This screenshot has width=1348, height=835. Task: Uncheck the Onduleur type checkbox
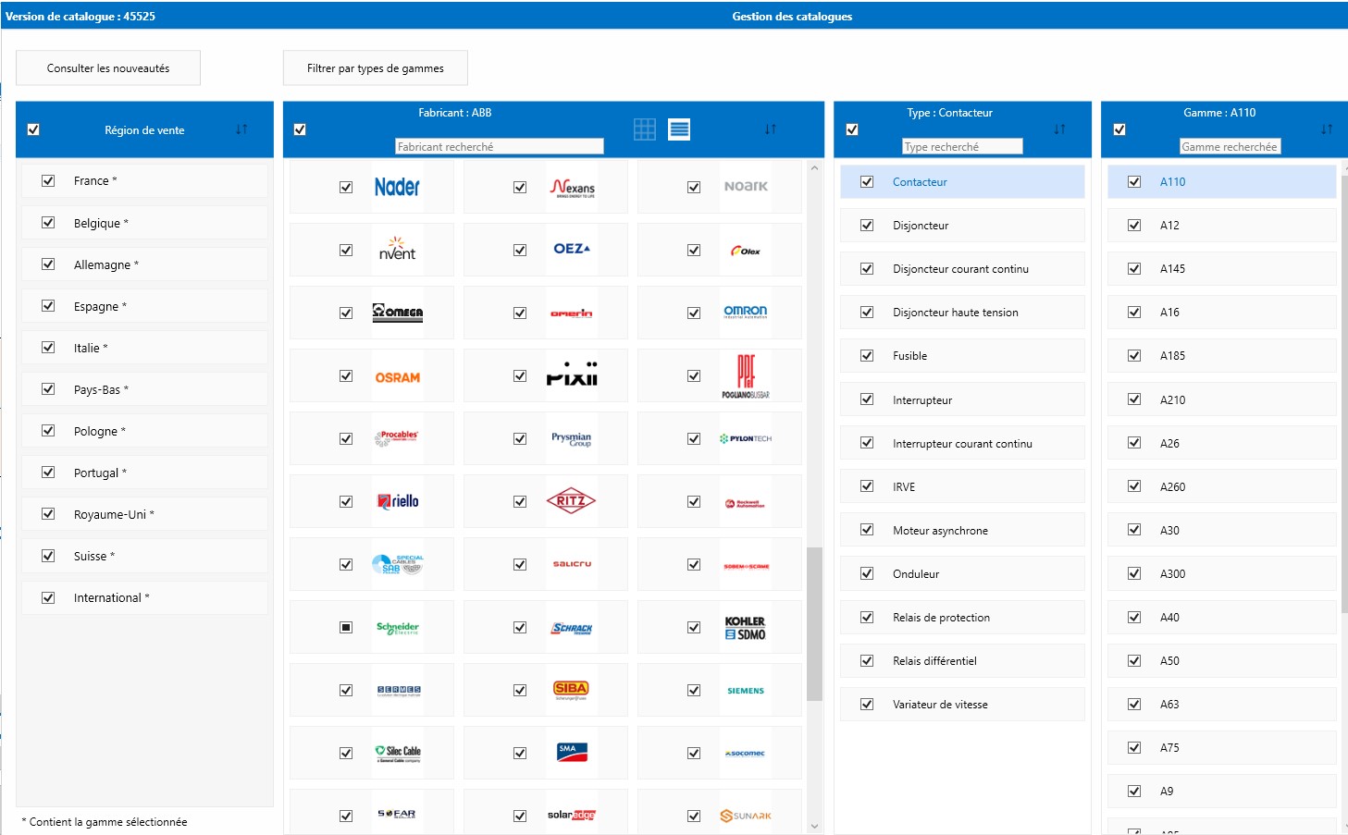(x=867, y=573)
